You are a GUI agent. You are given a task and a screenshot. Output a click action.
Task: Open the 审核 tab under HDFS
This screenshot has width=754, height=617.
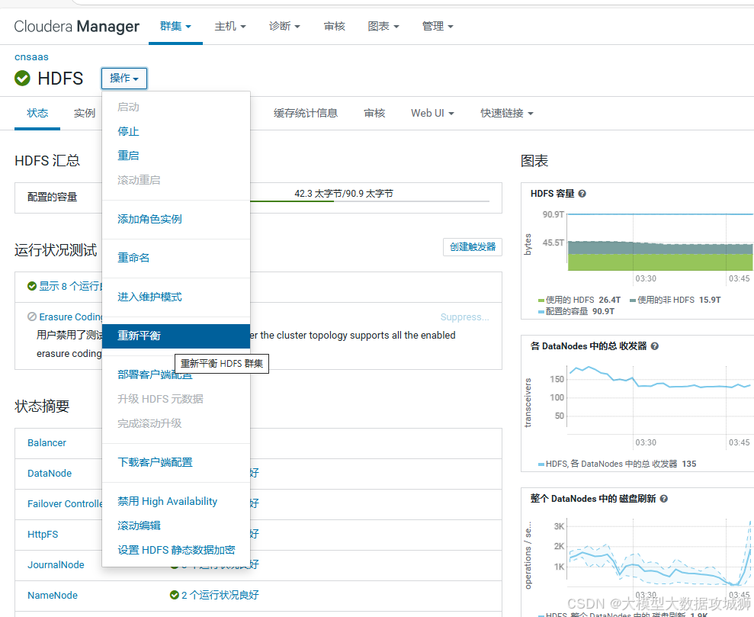tap(374, 113)
